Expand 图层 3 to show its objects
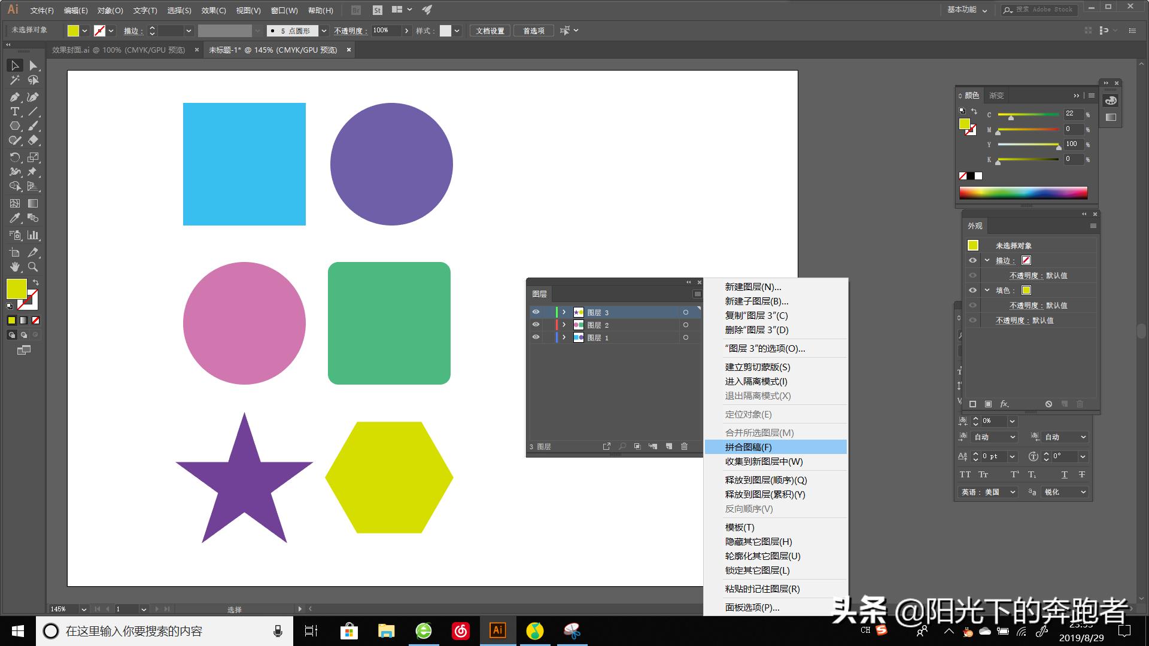Viewport: 1149px width, 646px height. click(564, 312)
